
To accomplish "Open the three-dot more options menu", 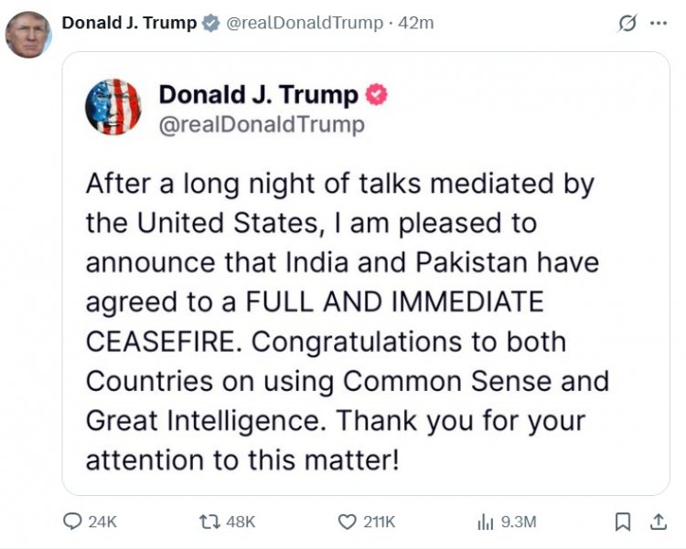I will (x=659, y=24).
